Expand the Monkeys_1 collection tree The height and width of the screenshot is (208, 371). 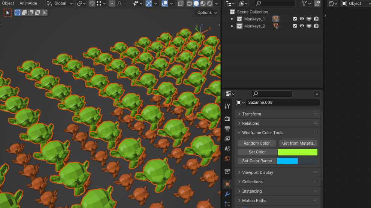(x=232, y=19)
